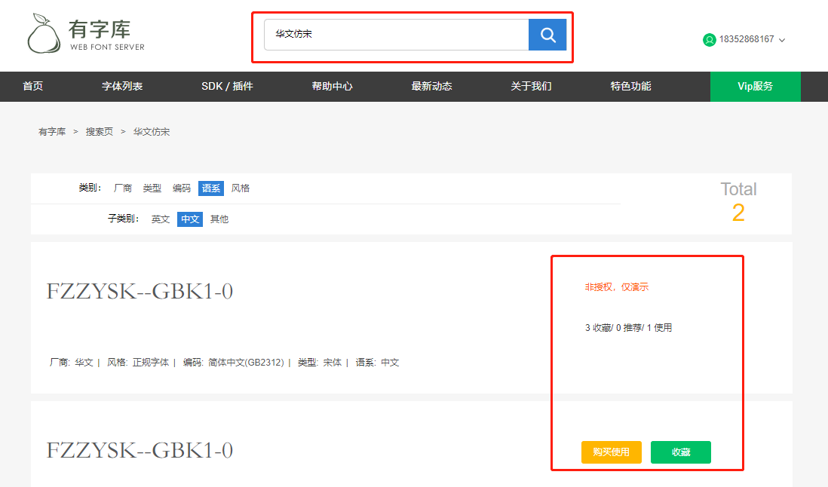
Task: Open 帮助中心 in the navigation bar
Action: (x=332, y=87)
